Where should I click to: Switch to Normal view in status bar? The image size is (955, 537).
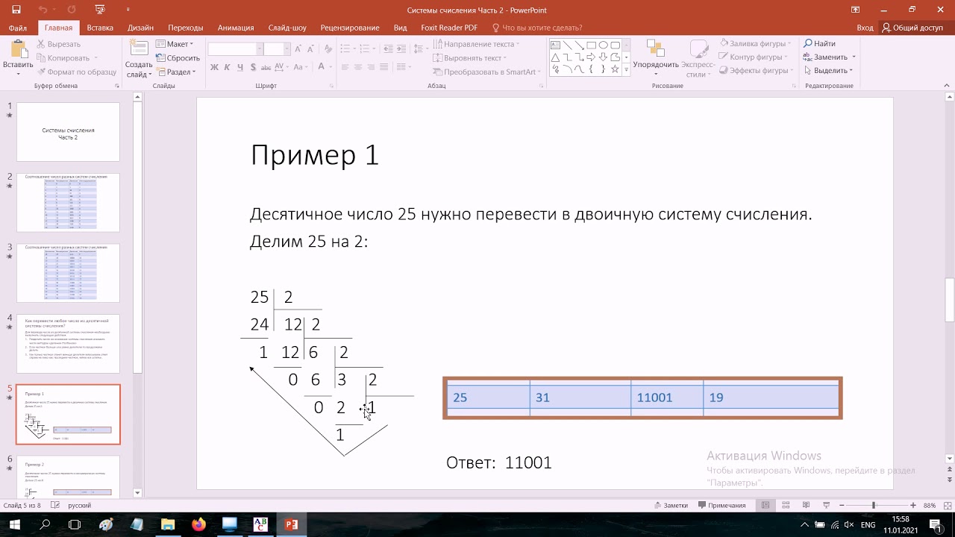point(765,505)
